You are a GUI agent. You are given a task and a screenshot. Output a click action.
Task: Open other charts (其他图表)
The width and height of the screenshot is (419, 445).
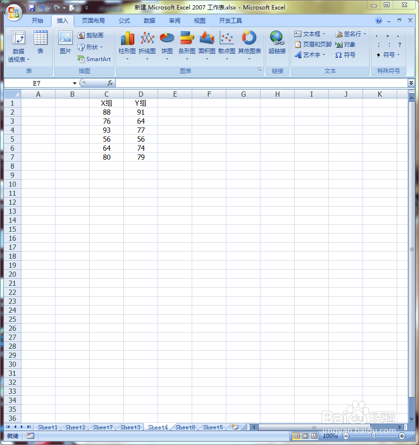pyautogui.click(x=249, y=46)
